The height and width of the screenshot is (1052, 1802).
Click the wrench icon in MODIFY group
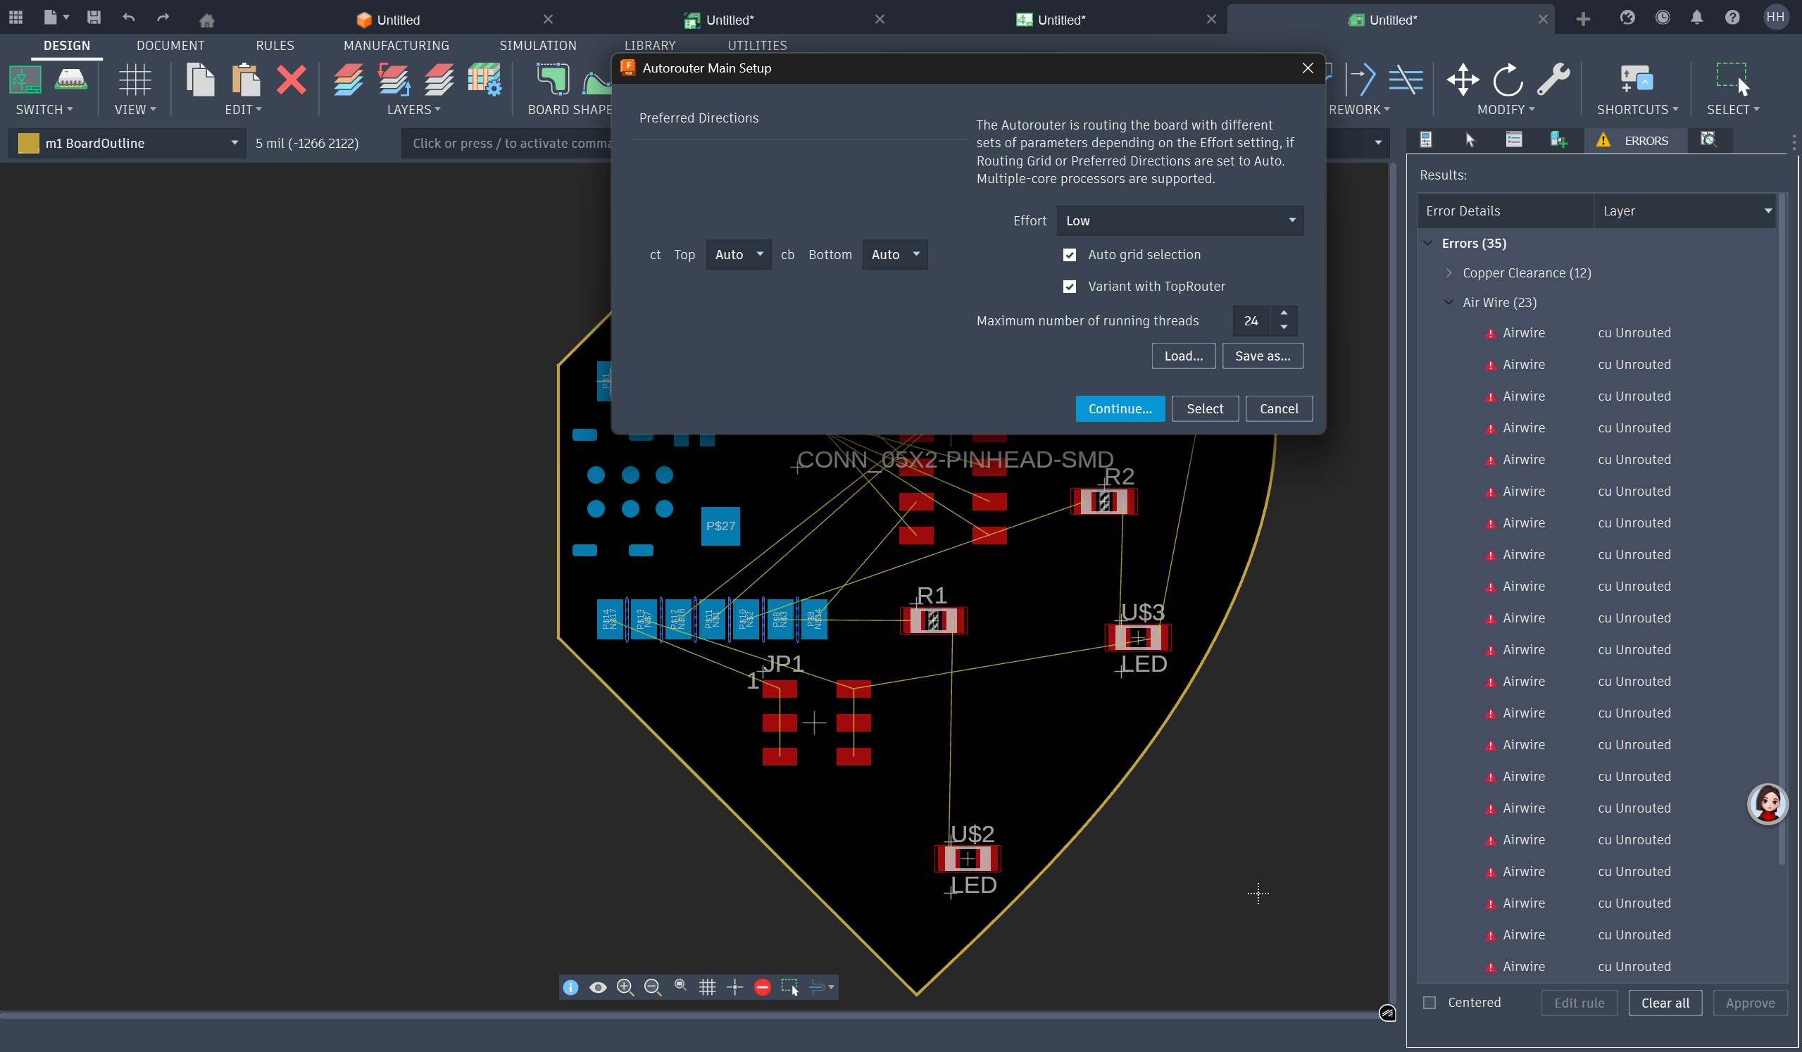pos(1553,80)
